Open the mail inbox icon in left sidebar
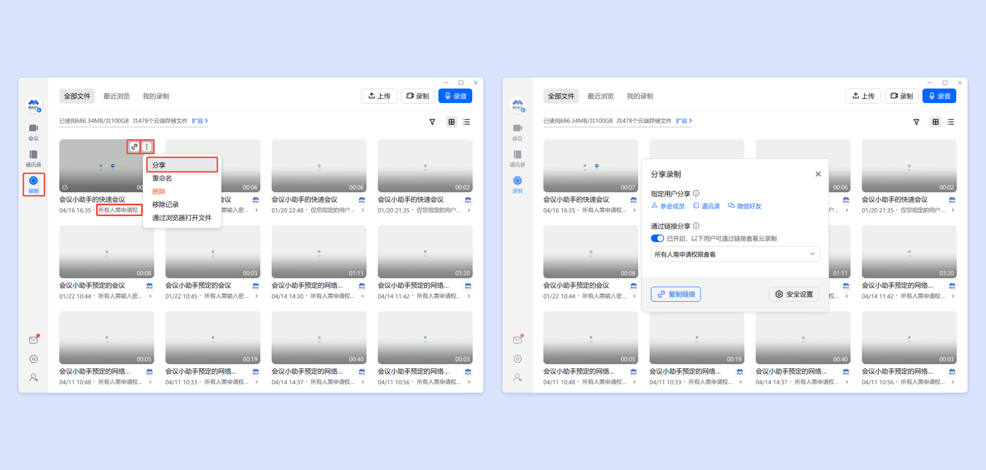The height and width of the screenshot is (470, 986). click(x=33, y=340)
